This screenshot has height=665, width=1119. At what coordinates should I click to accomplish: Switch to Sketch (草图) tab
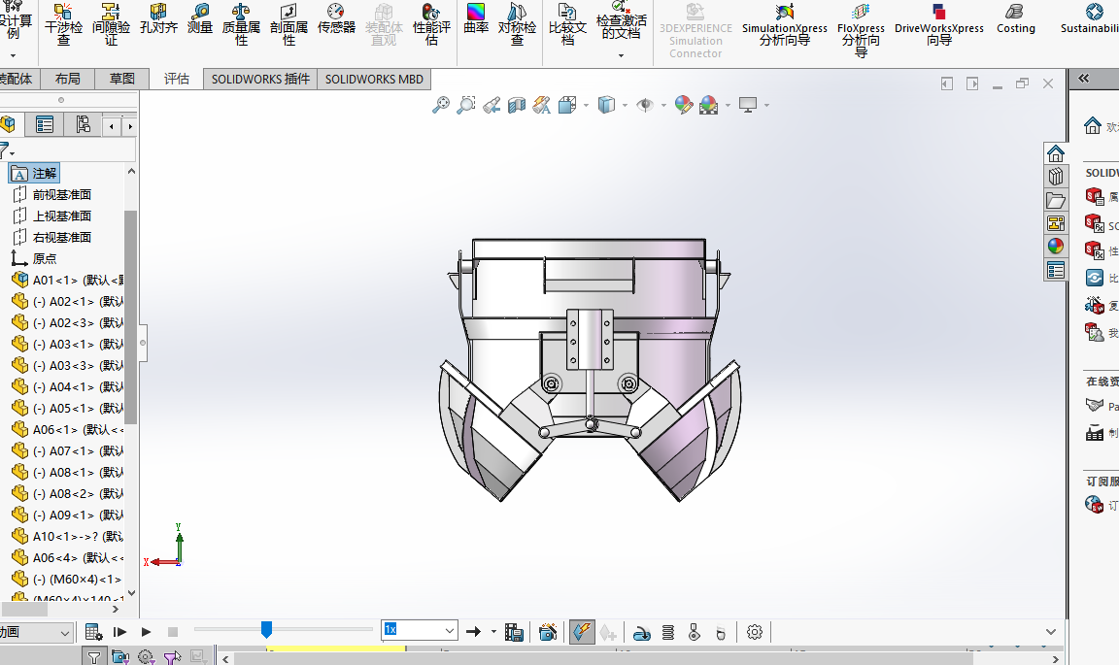coord(122,79)
